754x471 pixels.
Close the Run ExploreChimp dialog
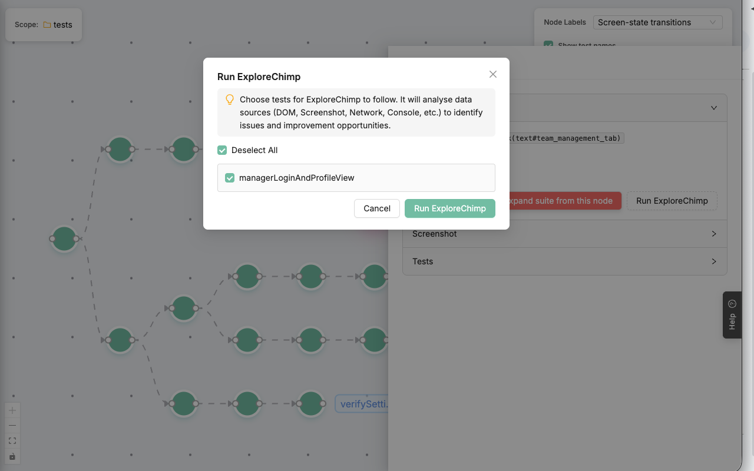[493, 74]
